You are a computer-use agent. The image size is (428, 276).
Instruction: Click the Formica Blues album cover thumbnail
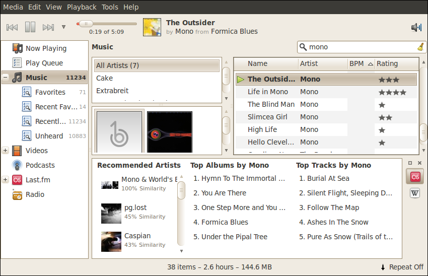pos(152,27)
